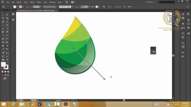Viewport: 191px width, 107px height.
Task: Open the Window menu
Action: click(53, 2)
